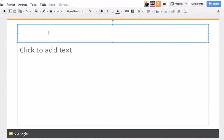Image resolution: width=224 pixels, height=140 pixels.
Task: Toggle italic formatting
Action: pyautogui.click(x=107, y=11)
